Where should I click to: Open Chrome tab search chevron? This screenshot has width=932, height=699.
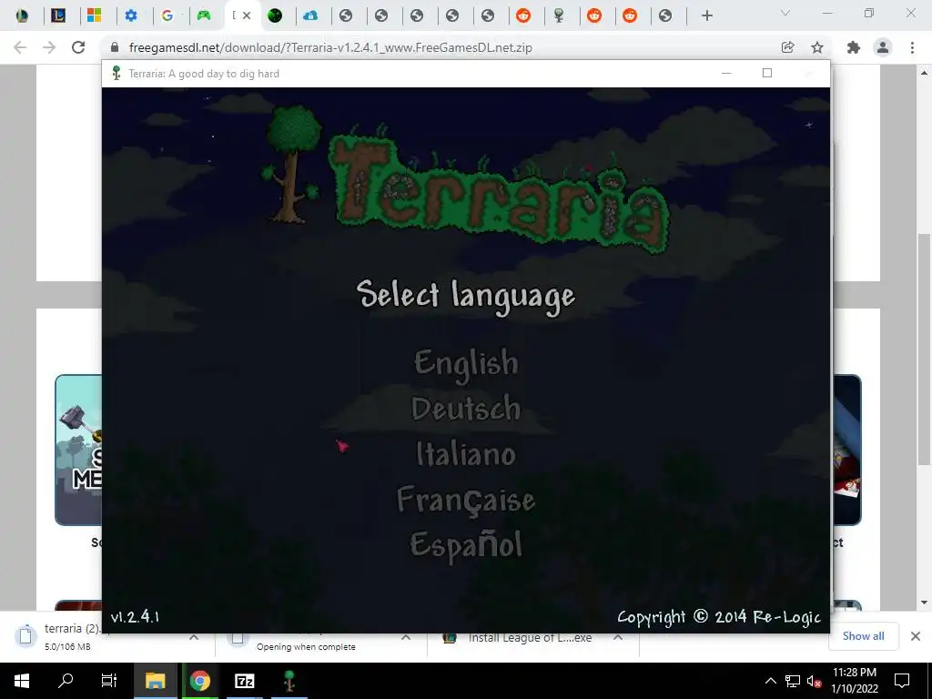(x=785, y=13)
